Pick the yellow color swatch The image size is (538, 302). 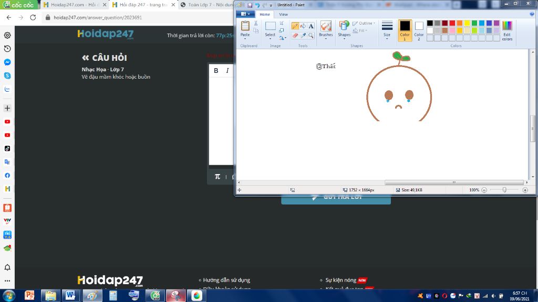click(x=467, y=23)
